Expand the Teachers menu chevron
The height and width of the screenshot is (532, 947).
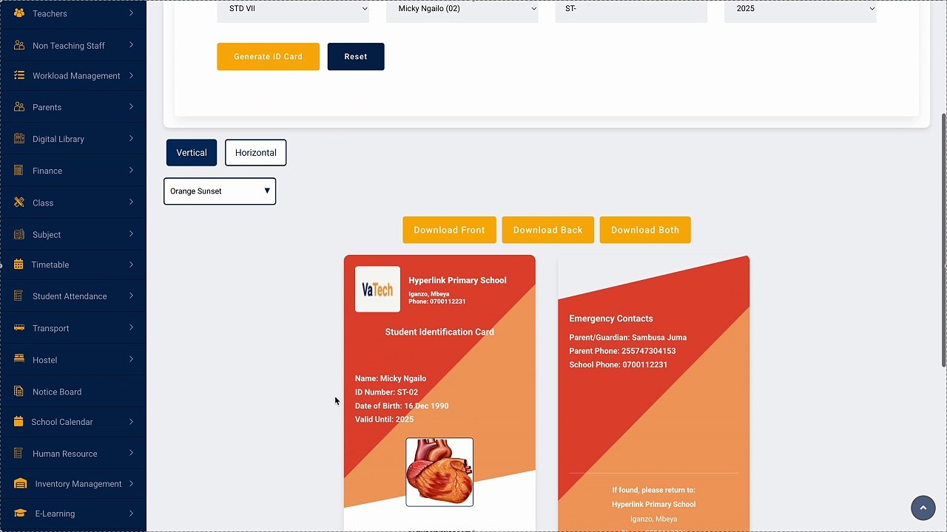pos(131,13)
